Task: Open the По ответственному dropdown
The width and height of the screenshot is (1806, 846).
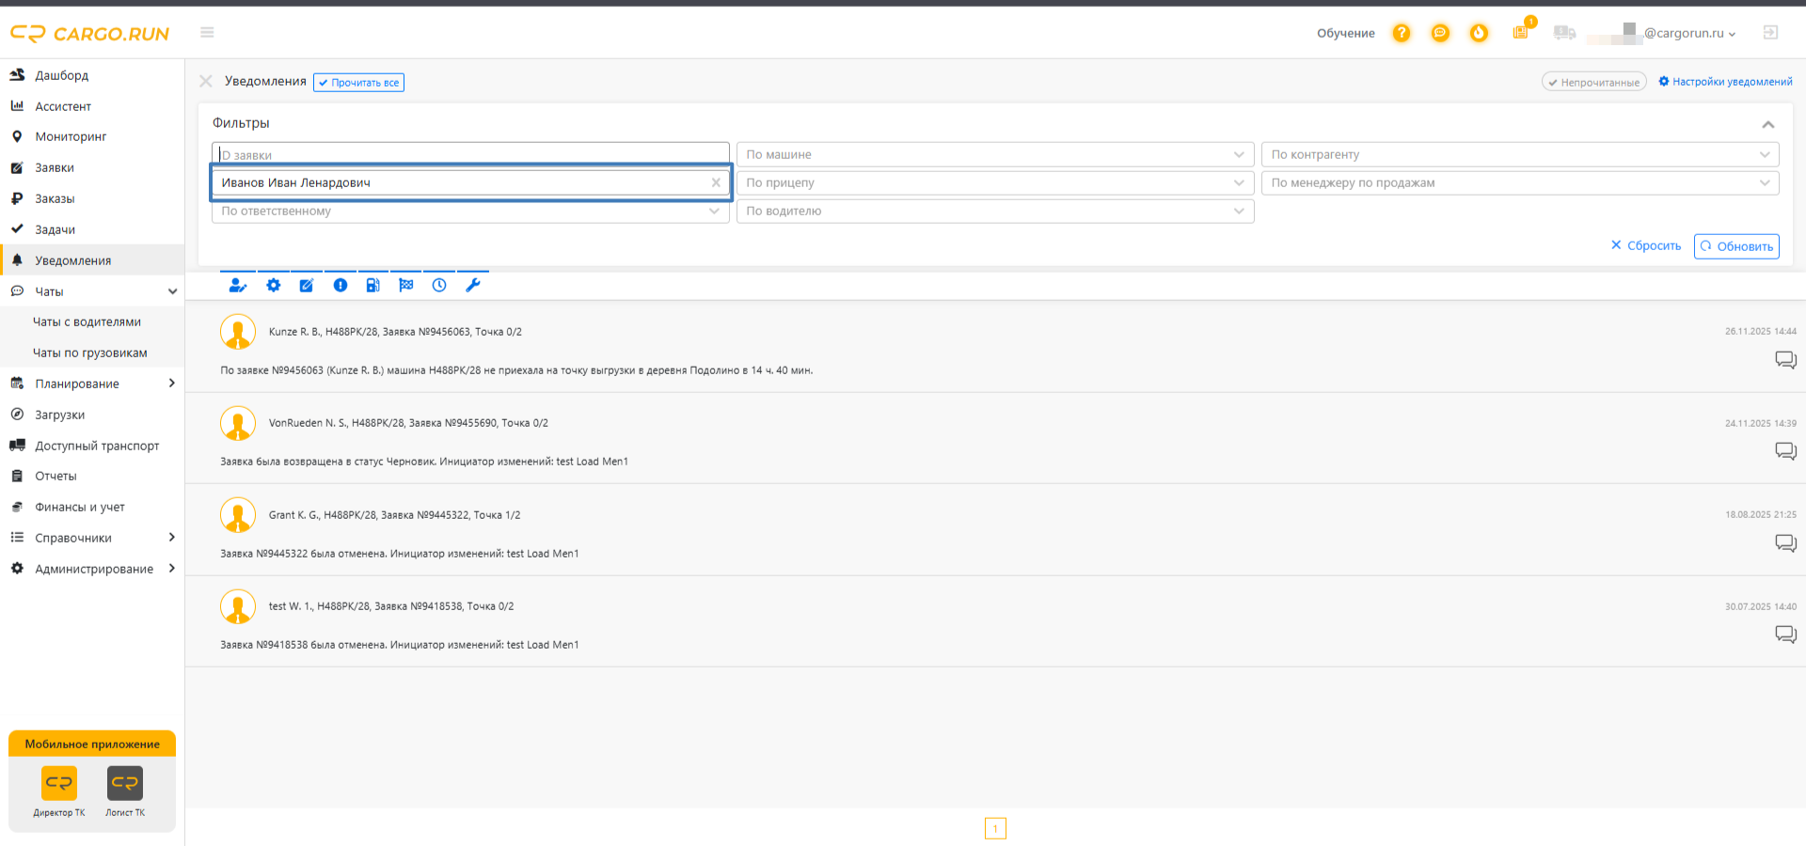Action: pos(470,211)
